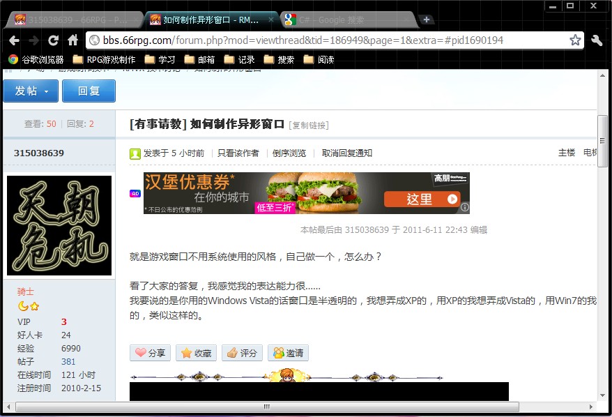Reload the page with the refresh icon

click(53, 40)
